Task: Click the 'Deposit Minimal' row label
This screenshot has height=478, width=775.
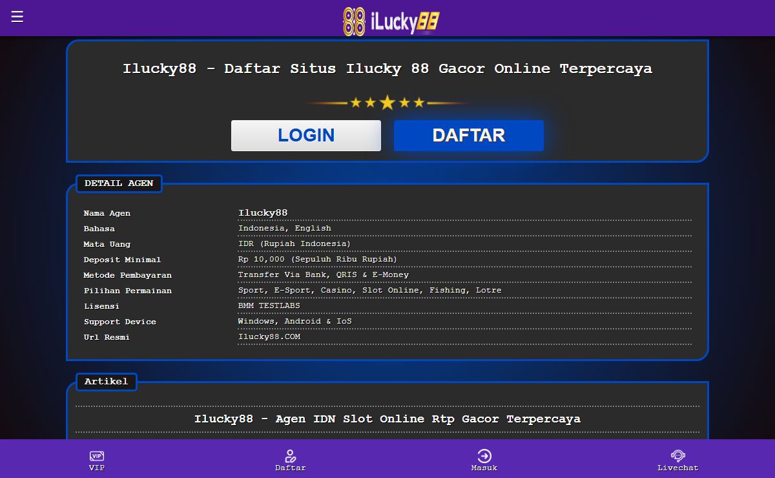Action: point(122,260)
